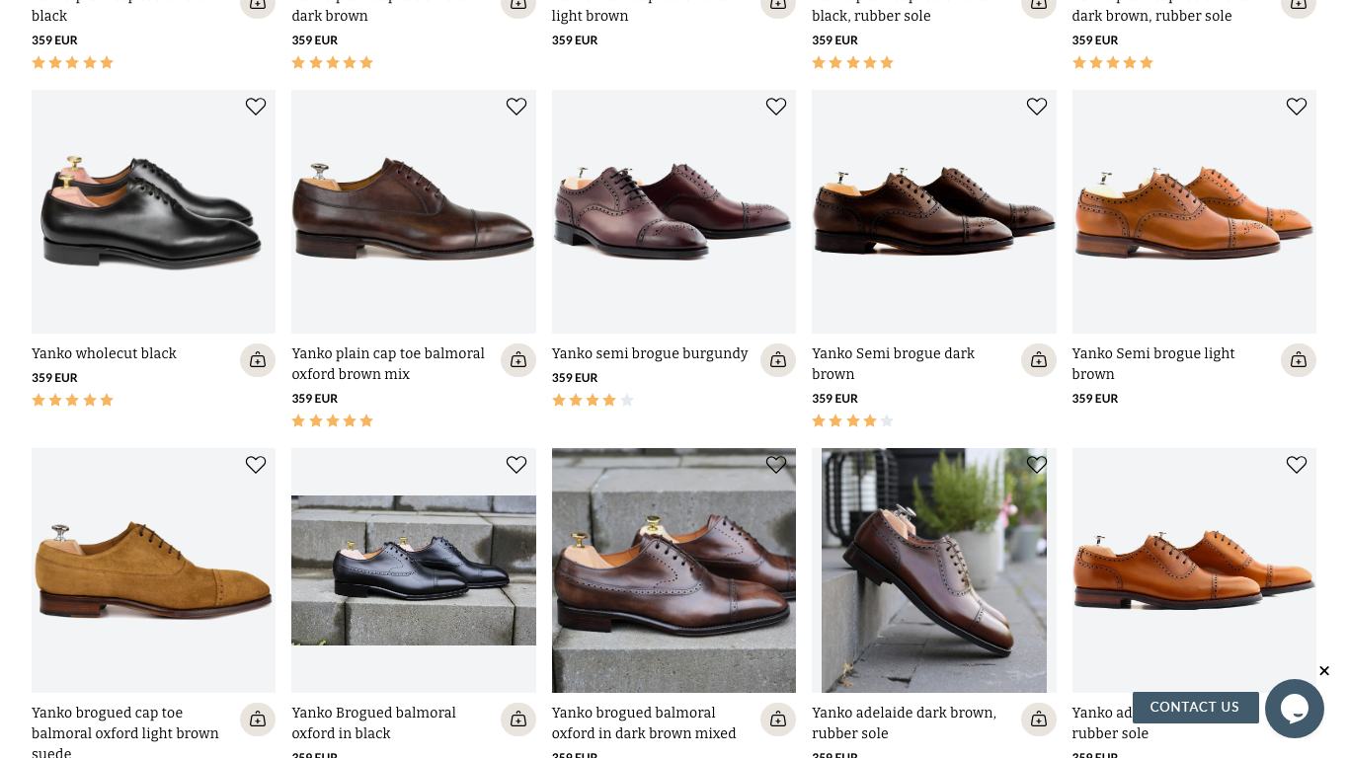This screenshot has width=1348, height=758.
Task: Add Yanko adelaide dark brown rubber sole to cart
Action: [x=1039, y=720]
